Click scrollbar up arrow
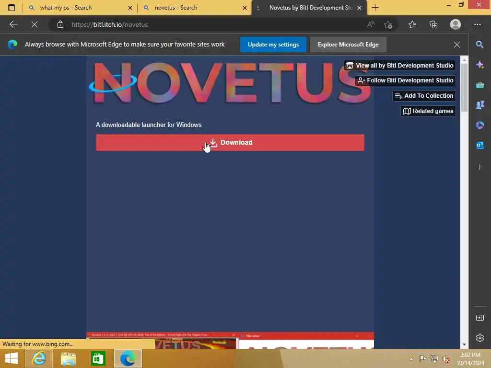 (x=464, y=59)
